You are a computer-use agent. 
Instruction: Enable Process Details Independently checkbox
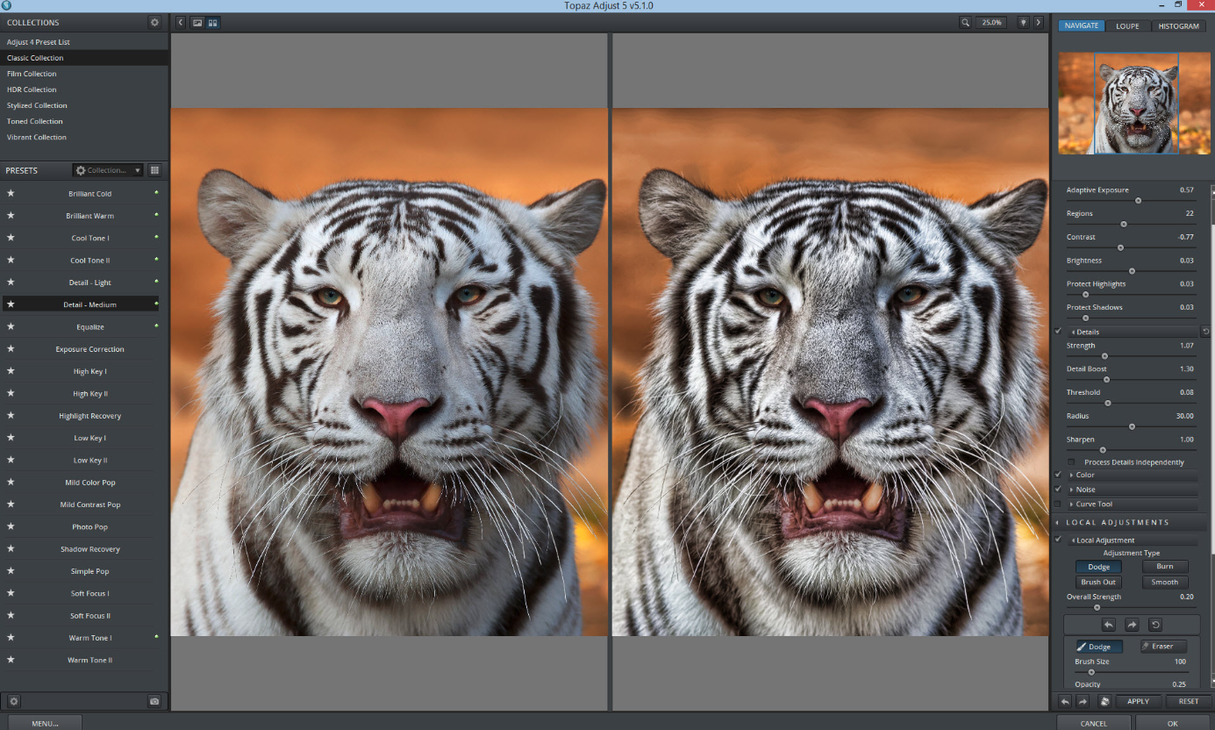click(x=1071, y=462)
